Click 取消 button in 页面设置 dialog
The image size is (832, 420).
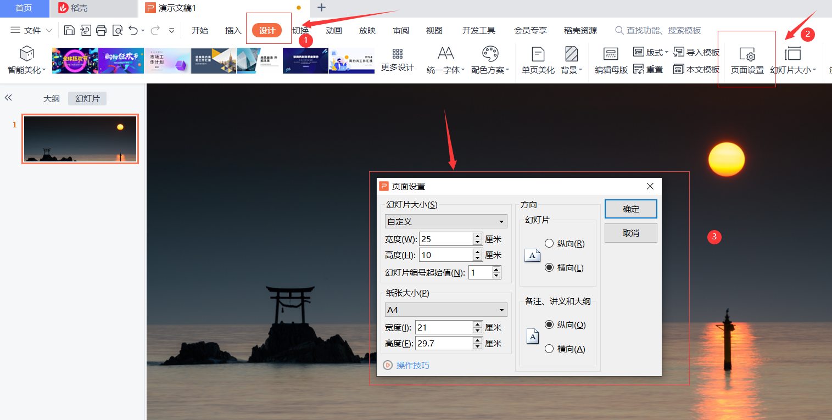click(631, 233)
